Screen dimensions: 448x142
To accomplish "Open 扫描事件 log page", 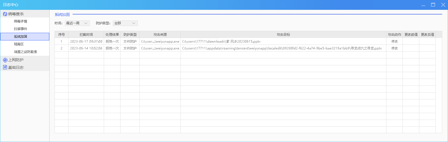I will point(21,29).
